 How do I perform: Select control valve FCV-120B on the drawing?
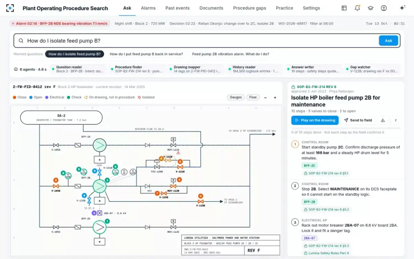[157, 166]
